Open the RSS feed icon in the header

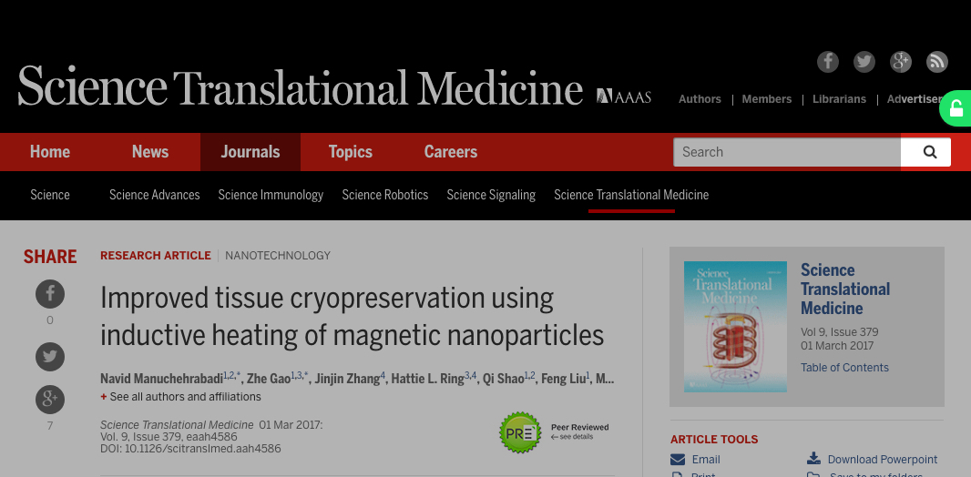coord(937,62)
